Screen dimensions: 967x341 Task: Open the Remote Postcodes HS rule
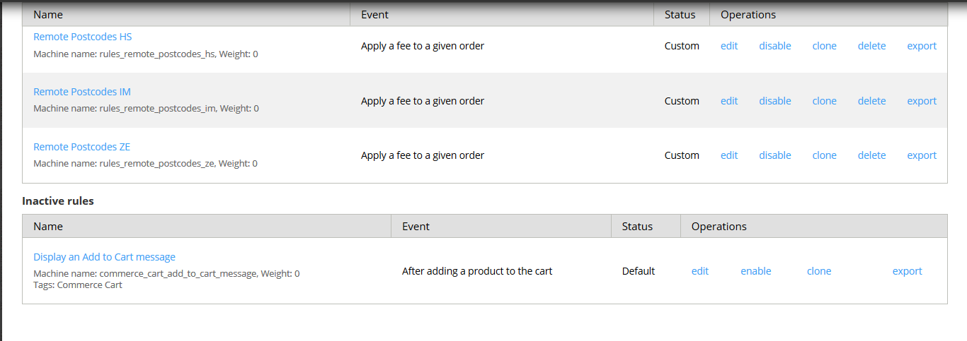82,37
